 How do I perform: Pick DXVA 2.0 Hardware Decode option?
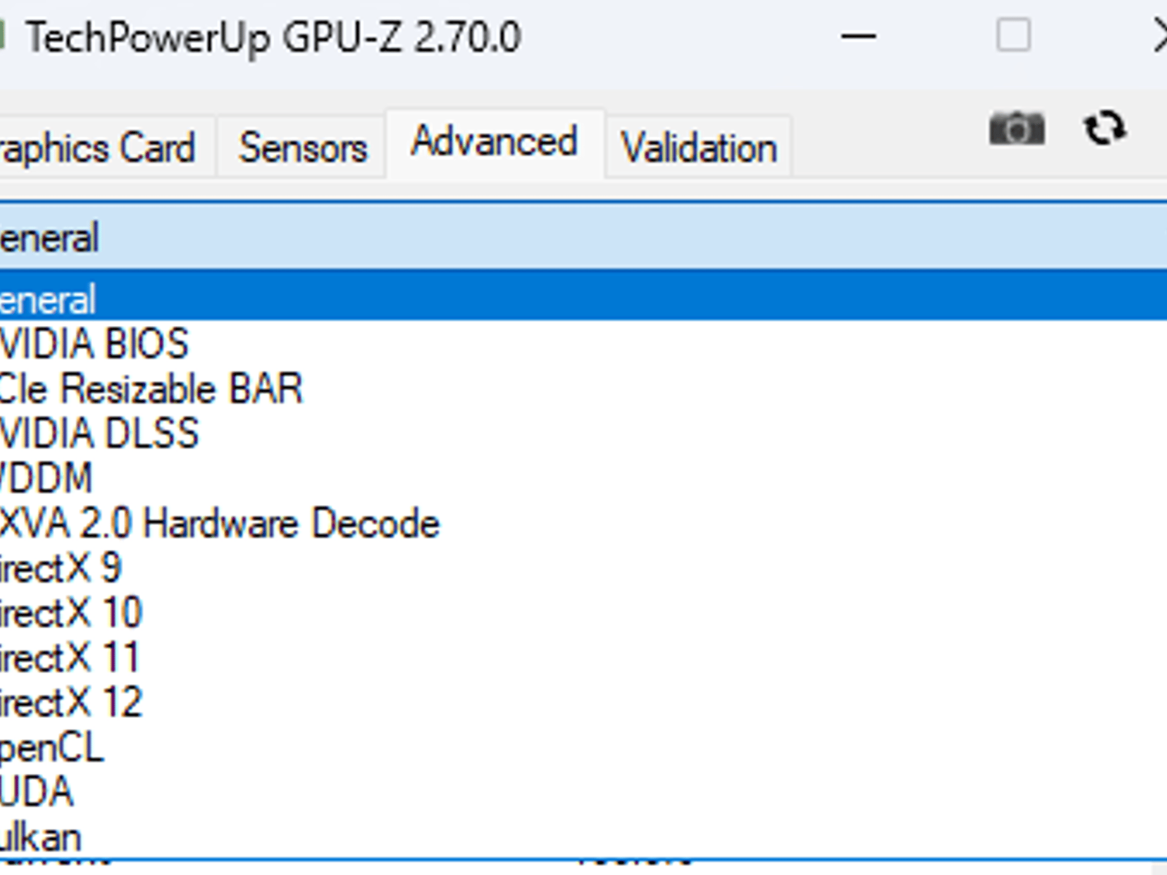(x=583, y=524)
